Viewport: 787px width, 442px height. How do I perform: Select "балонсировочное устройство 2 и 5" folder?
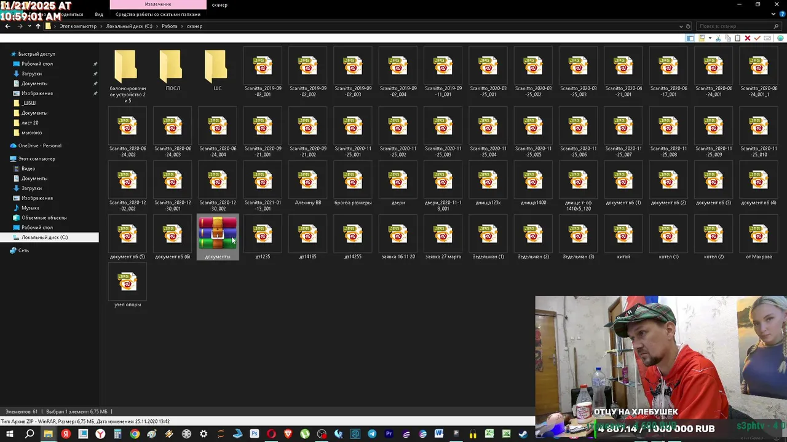pyautogui.click(x=128, y=75)
